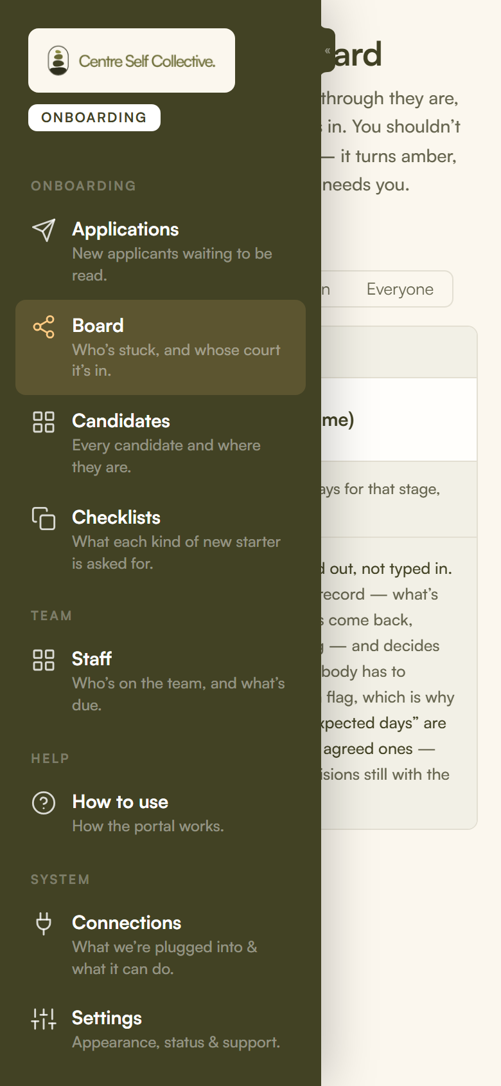Open the Staff team page

point(161,681)
